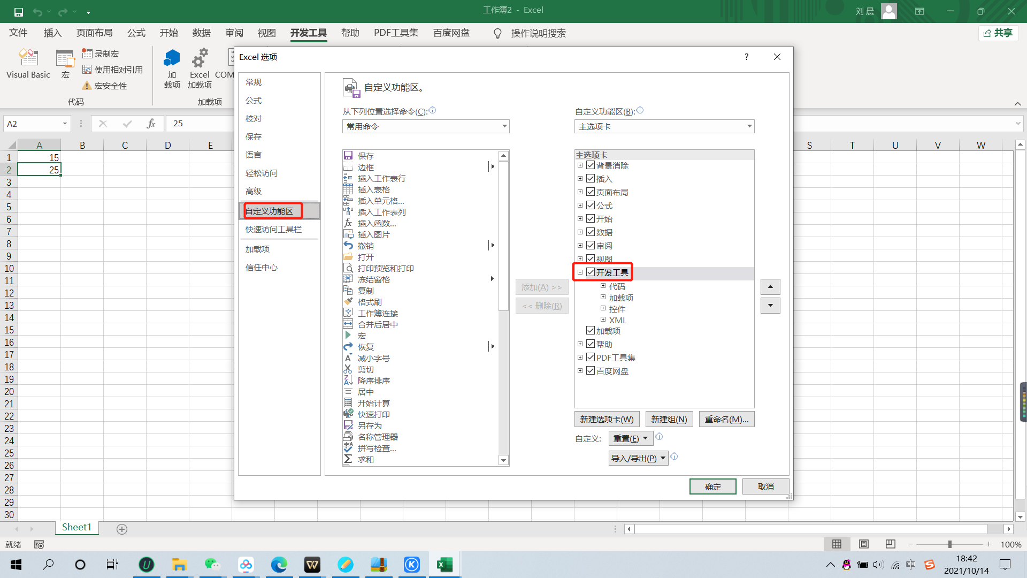Uncheck the 数据 tab checkbox

(591, 232)
